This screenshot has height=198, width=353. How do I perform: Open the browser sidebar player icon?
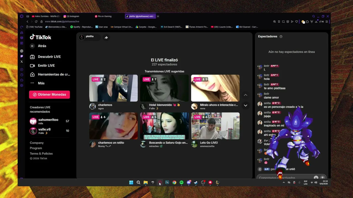pos(22,69)
